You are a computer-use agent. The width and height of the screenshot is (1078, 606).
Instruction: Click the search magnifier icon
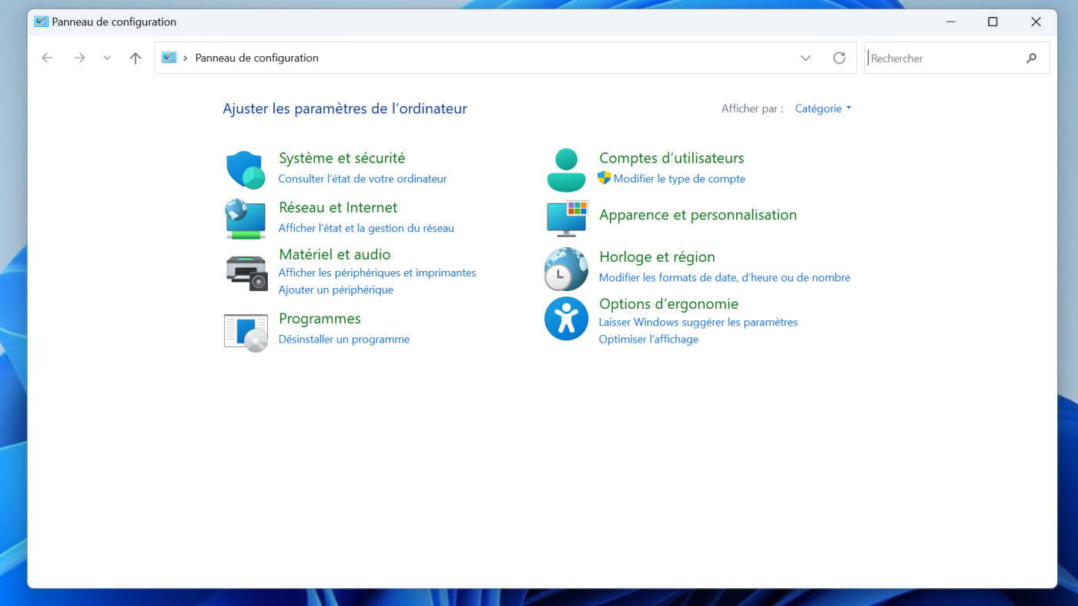pos(1032,58)
